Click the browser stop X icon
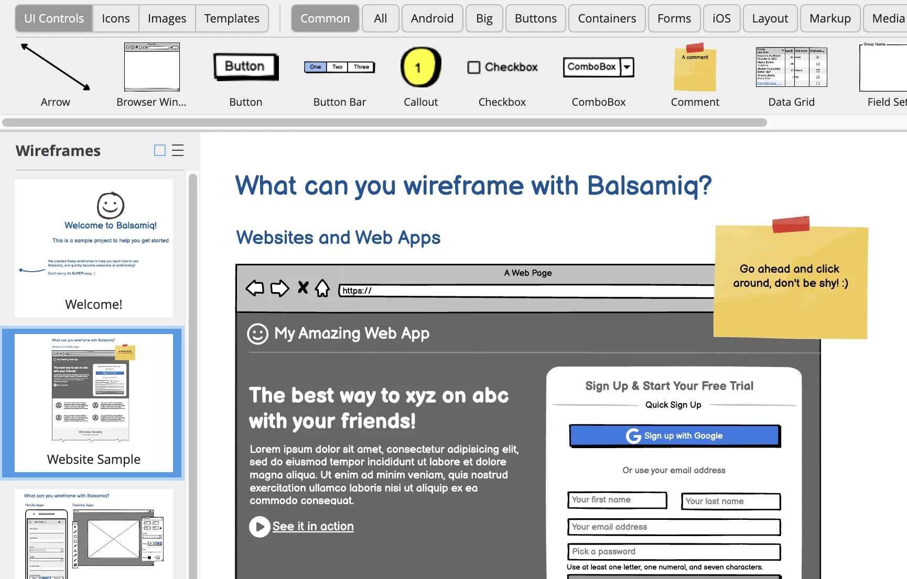907x579 pixels. [303, 287]
